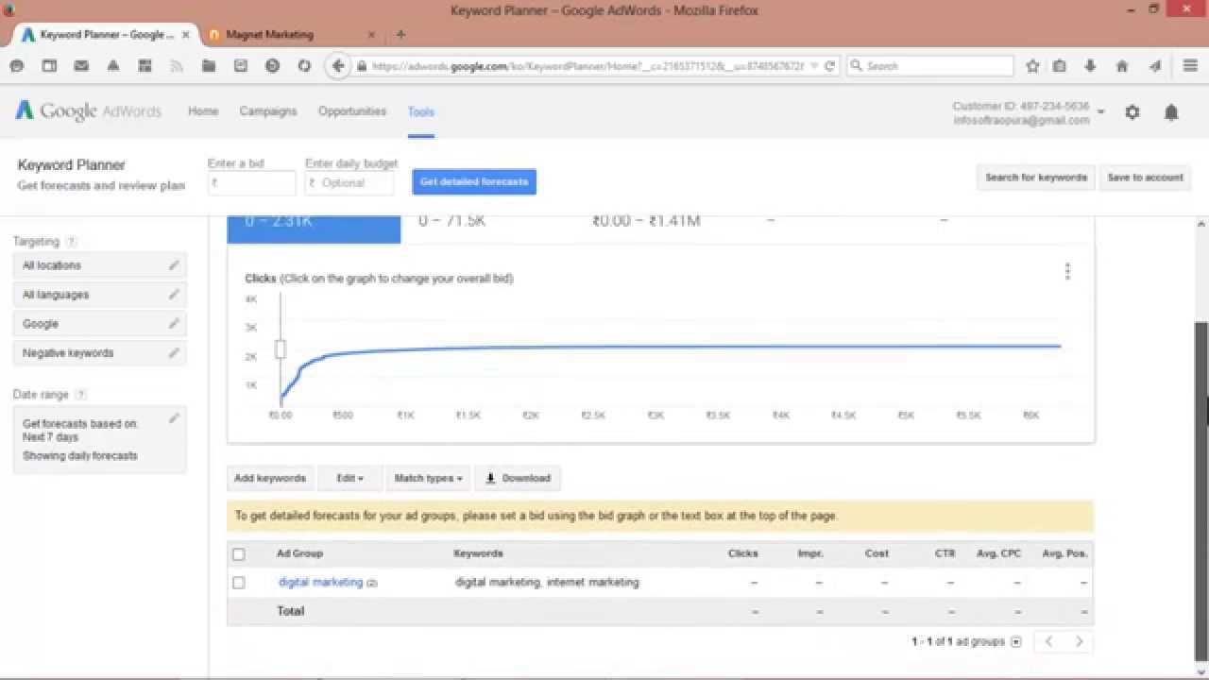This screenshot has width=1209, height=680.
Task: Open the Firefox downloads arrow icon
Action: [1090, 66]
